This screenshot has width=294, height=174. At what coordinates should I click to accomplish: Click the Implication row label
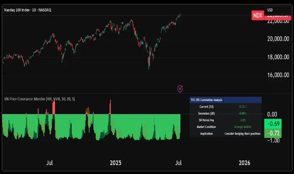click(206, 134)
